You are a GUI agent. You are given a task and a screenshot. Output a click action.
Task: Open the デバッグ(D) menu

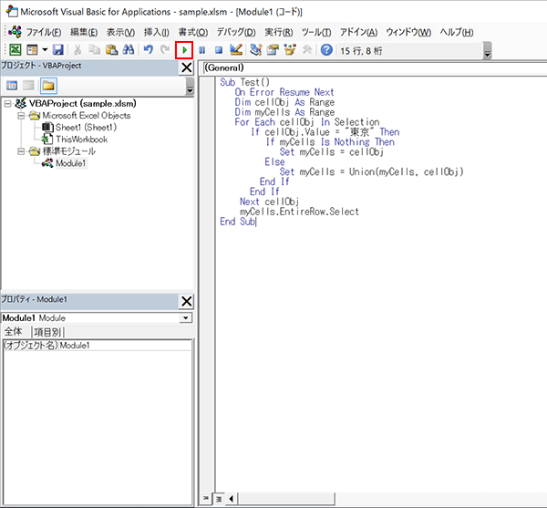(x=236, y=33)
